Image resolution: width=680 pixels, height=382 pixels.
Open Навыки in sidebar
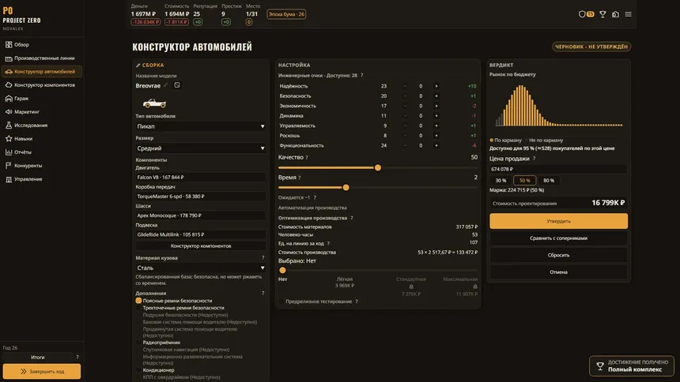(42, 139)
